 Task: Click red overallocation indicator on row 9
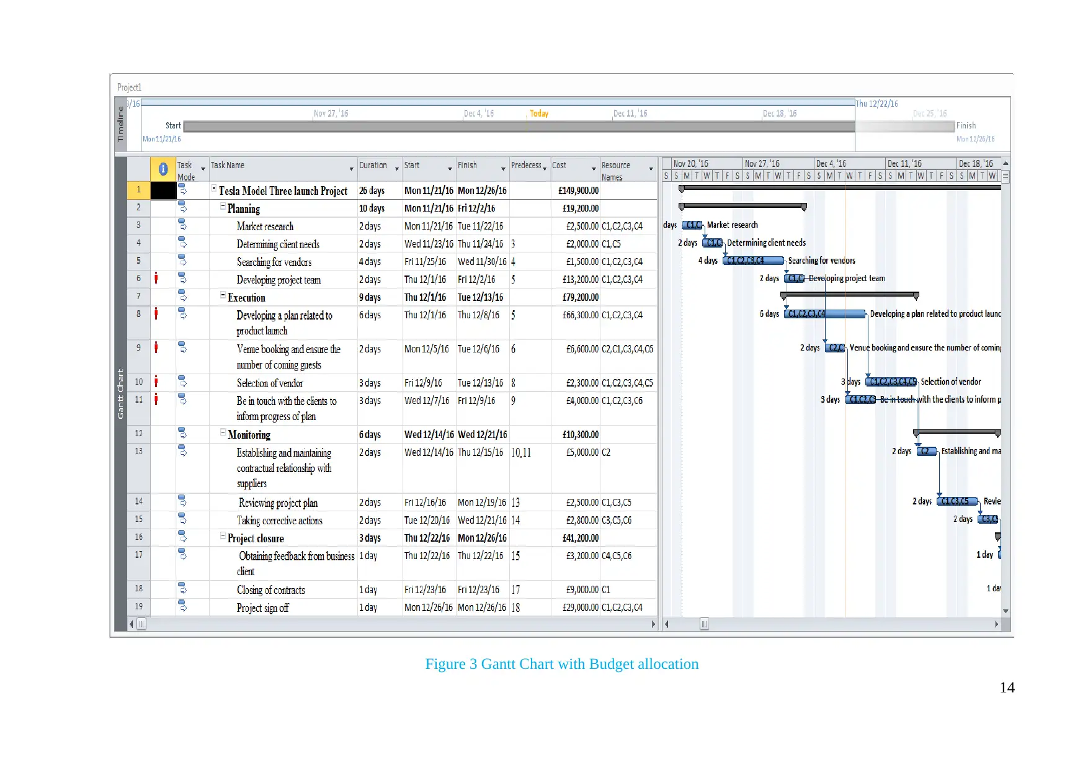[x=156, y=347]
